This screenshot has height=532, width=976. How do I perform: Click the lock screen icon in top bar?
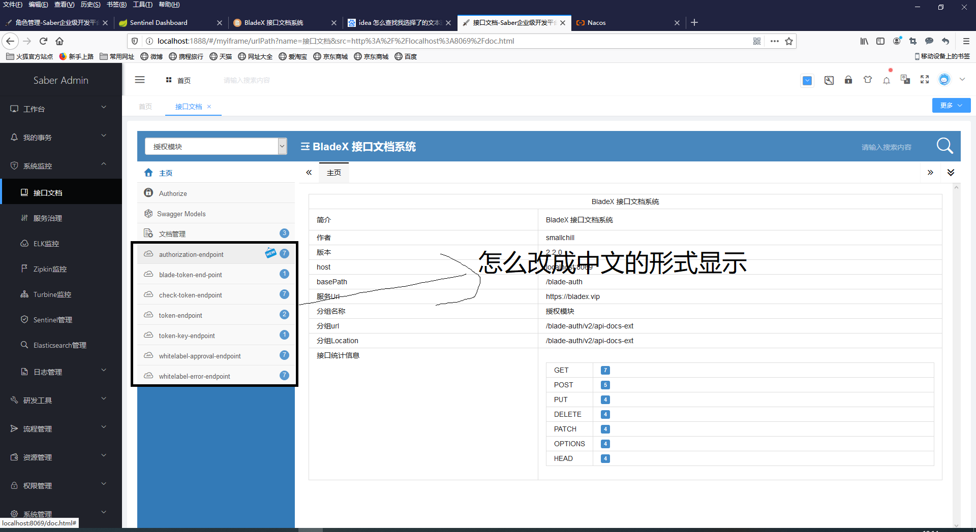pyautogui.click(x=848, y=80)
